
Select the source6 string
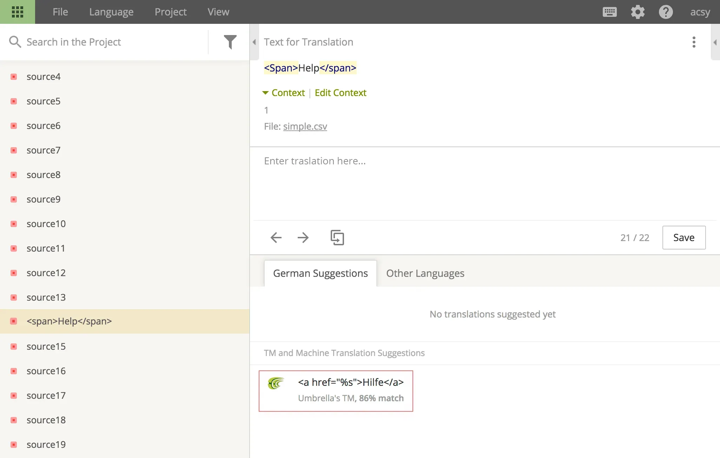coord(125,125)
